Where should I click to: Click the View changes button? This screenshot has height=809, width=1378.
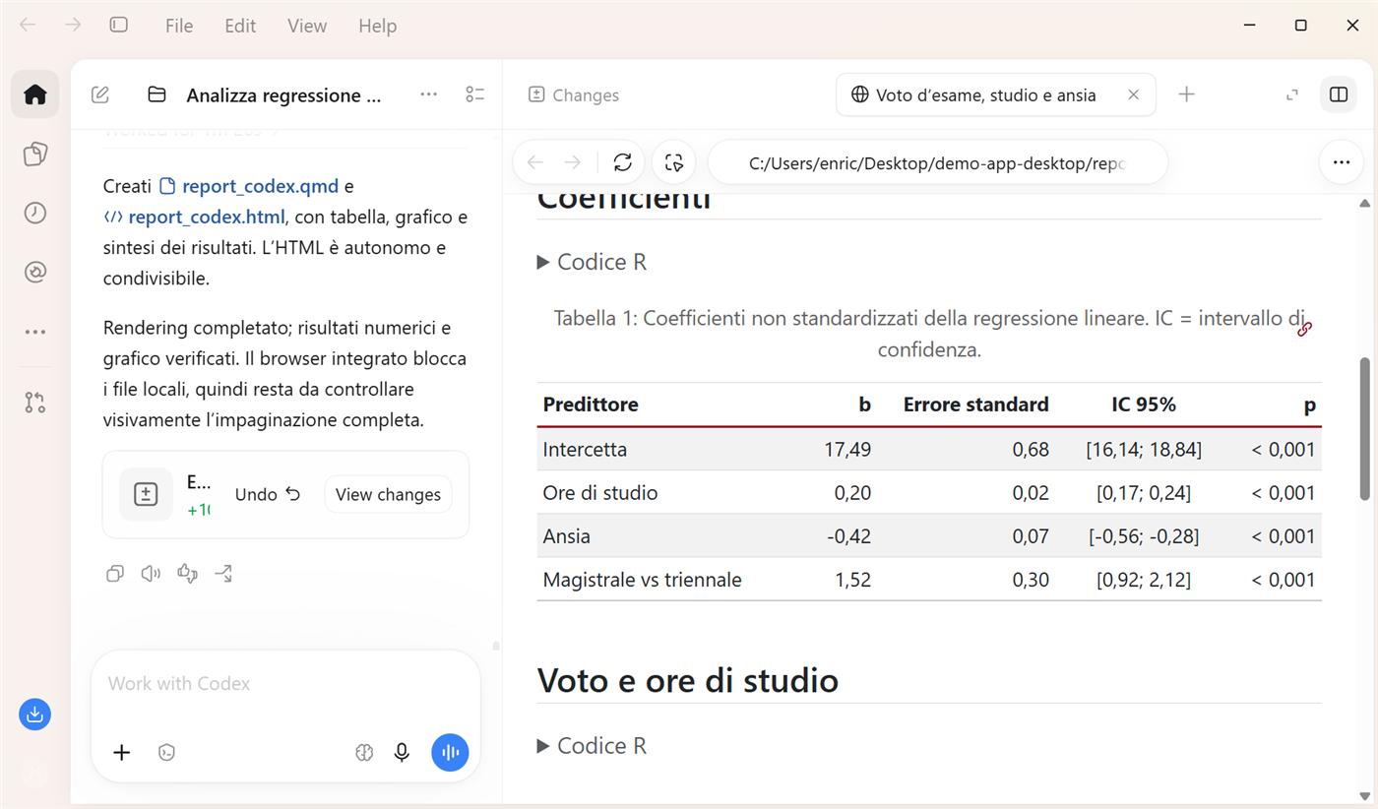388,494
